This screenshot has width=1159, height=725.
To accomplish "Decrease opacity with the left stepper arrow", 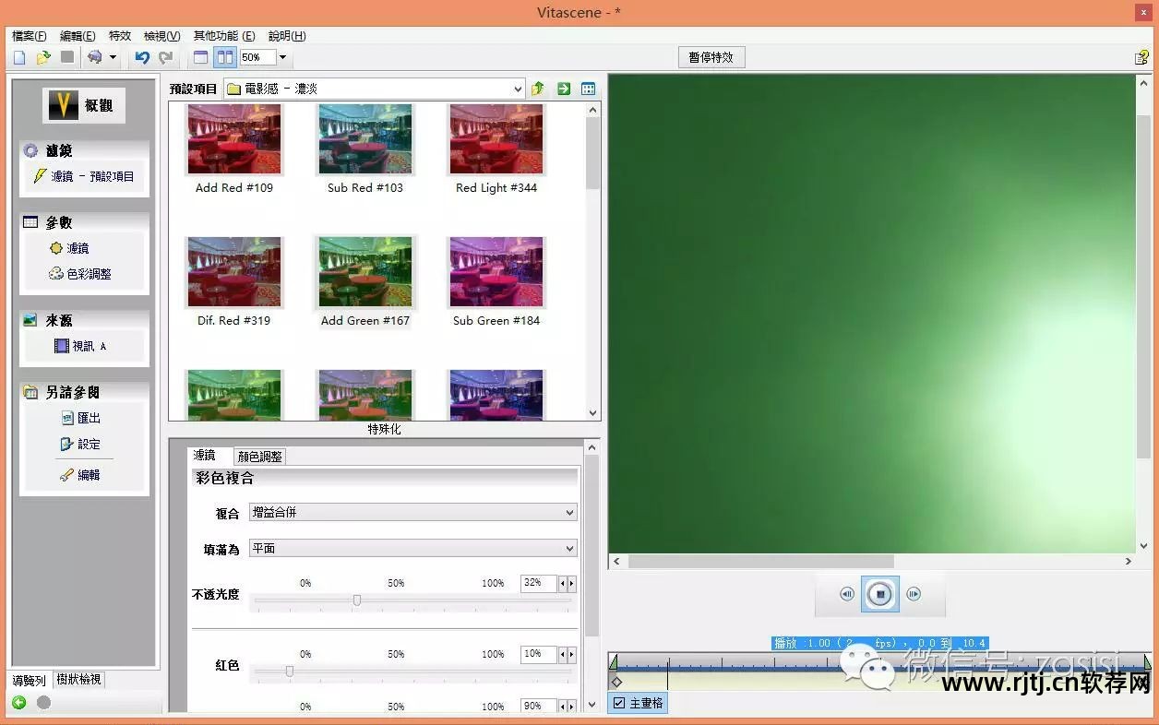I will pyautogui.click(x=563, y=583).
